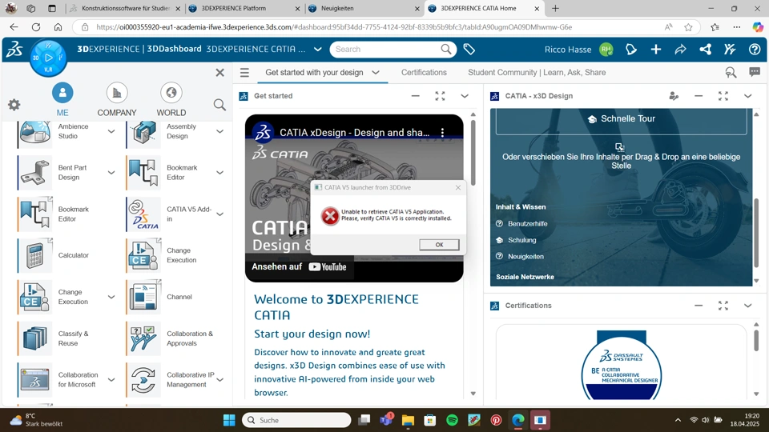Open the notifications icon in the top bar
769x432 pixels.
pos(631,49)
